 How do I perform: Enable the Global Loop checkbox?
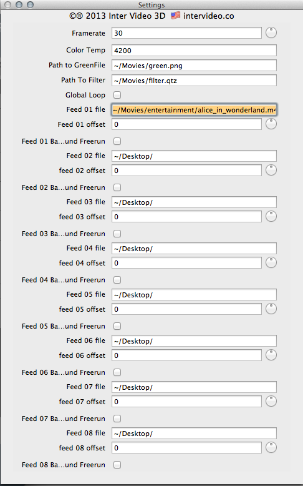[x=117, y=95]
